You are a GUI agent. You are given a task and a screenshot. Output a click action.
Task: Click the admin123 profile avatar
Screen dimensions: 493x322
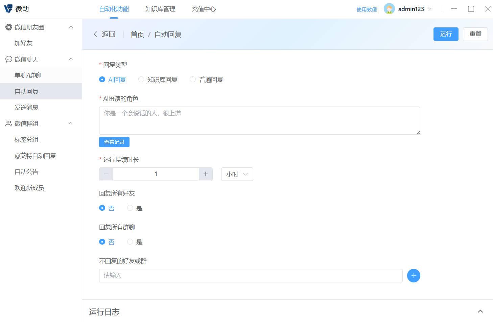click(x=389, y=8)
